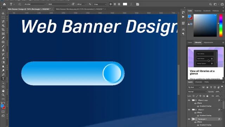Switch to the Gradients panel tab

click(207, 11)
